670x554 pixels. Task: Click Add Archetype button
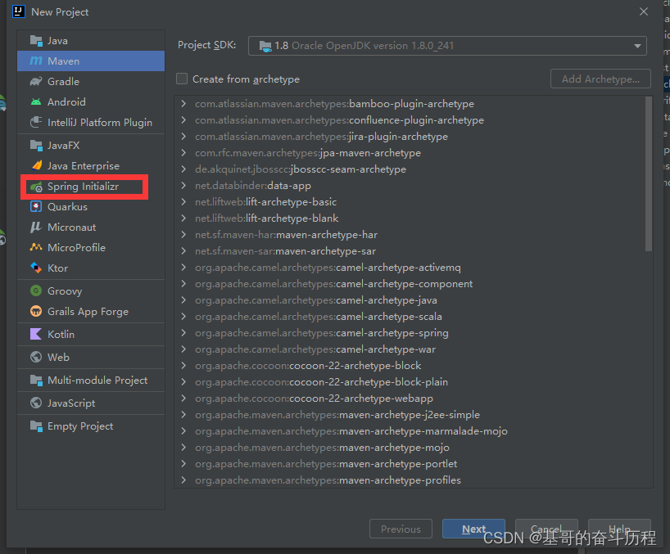pos(600,79)
